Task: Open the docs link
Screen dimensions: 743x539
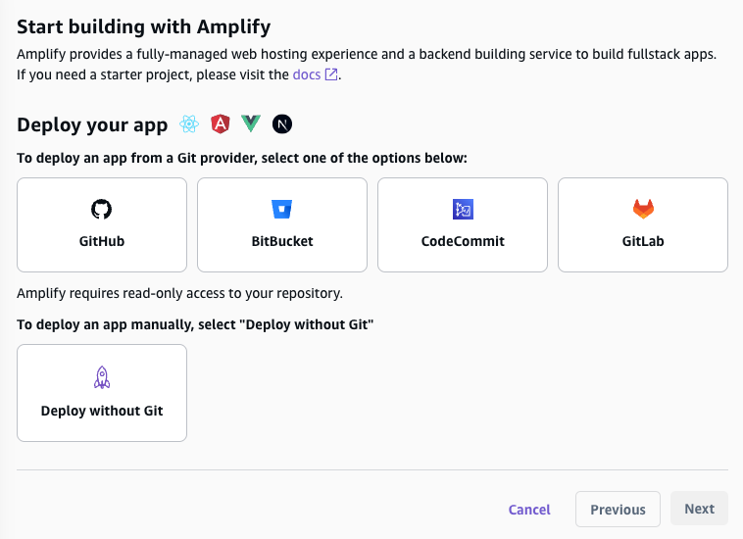Action: pos(307,74)
